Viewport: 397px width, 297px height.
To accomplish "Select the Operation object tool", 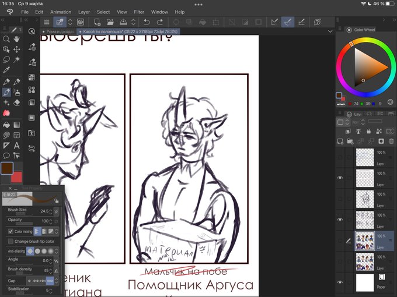I will [x=6, y=49].
